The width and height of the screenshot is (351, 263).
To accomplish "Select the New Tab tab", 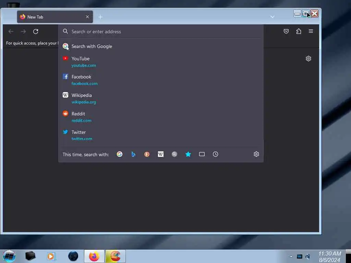I will [55, 17].
